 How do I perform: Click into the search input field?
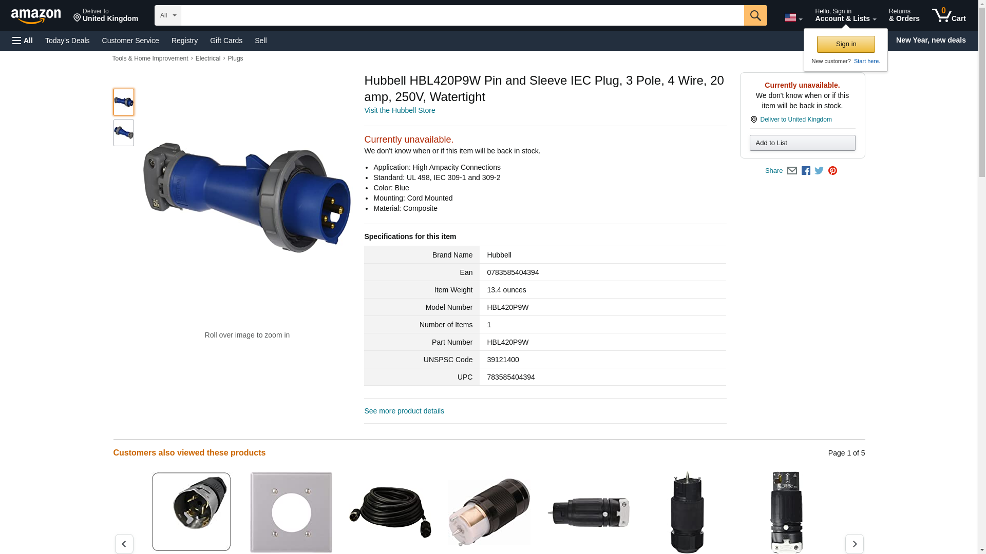[462, 15]
